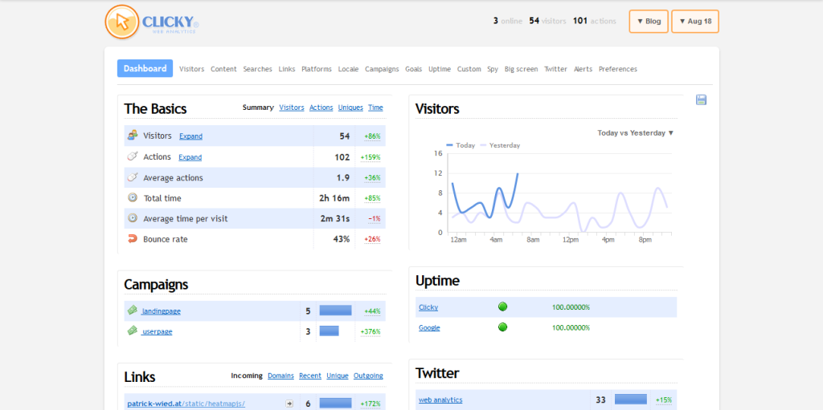Open the web analytics Twitter search link
This screenshot has width=823, height=410.
[441, 400]
